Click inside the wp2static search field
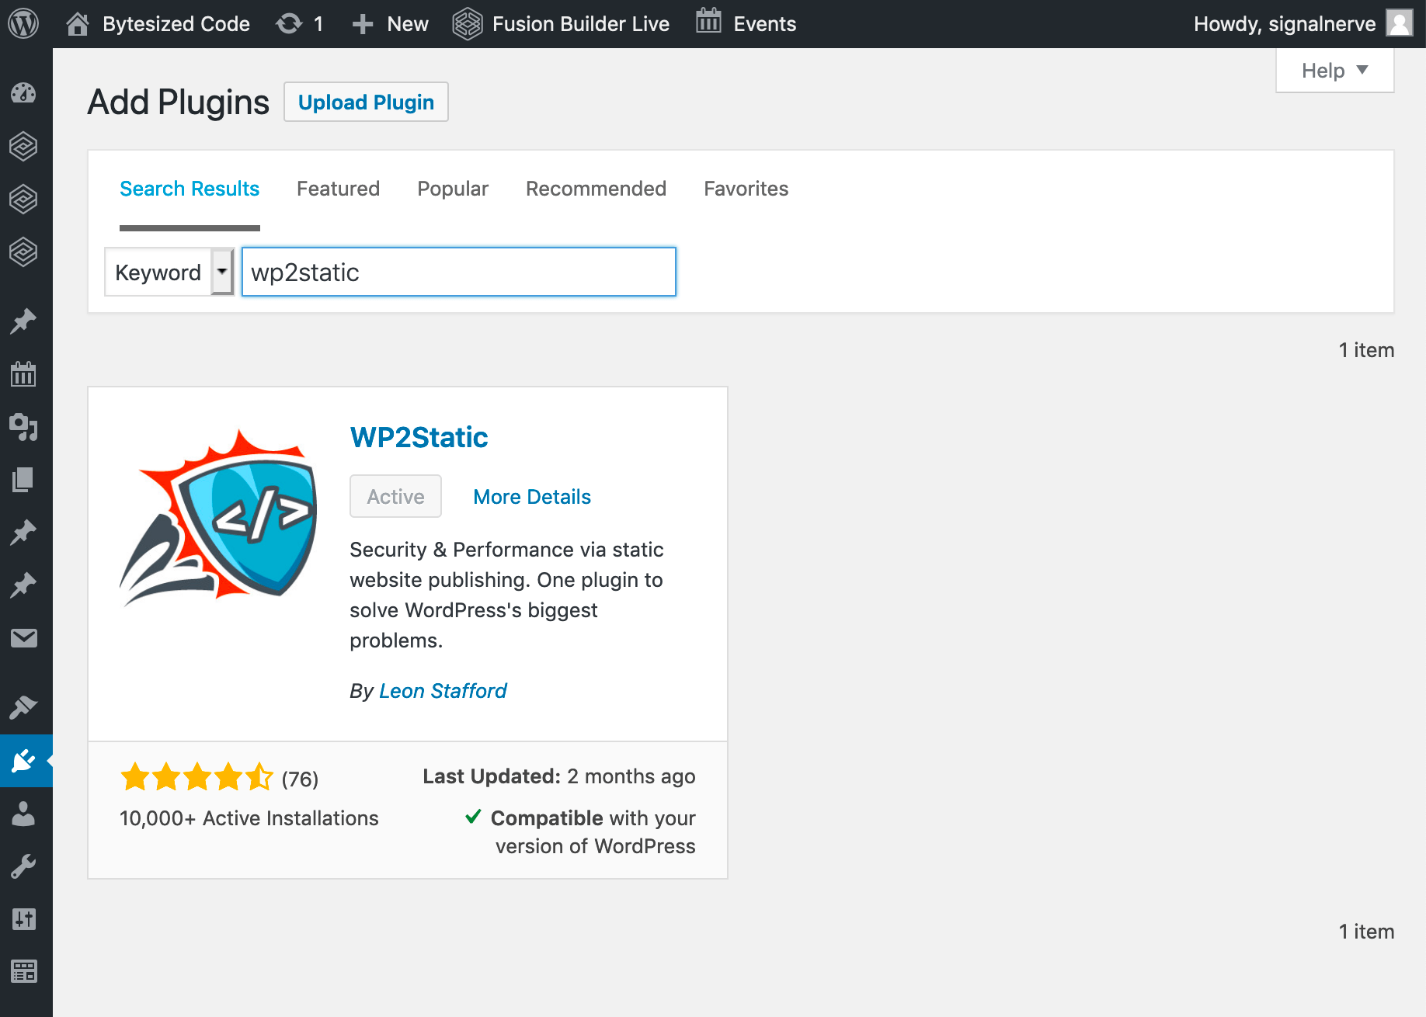 (458, 272)
